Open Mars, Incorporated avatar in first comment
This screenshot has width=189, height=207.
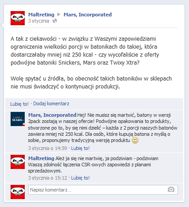[x=18, y=119]
